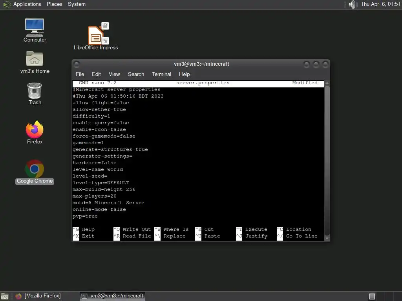
Task: Click the terminal vertical scrollbar track
Action: [327, 160]
